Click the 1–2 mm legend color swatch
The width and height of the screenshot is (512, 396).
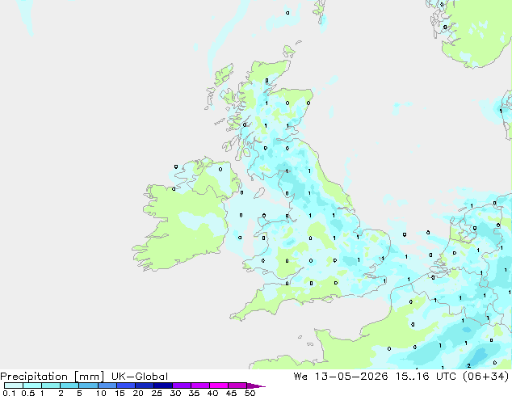(x=51, y=385)
